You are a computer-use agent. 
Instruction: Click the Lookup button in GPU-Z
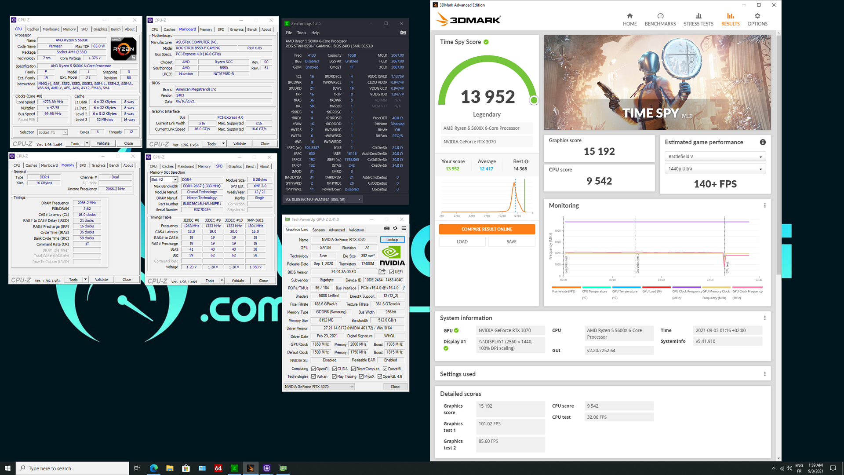392,240
